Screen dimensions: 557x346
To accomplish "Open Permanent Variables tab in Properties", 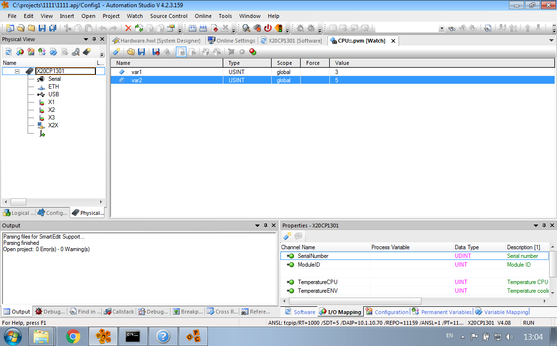I will pos(442,312).
